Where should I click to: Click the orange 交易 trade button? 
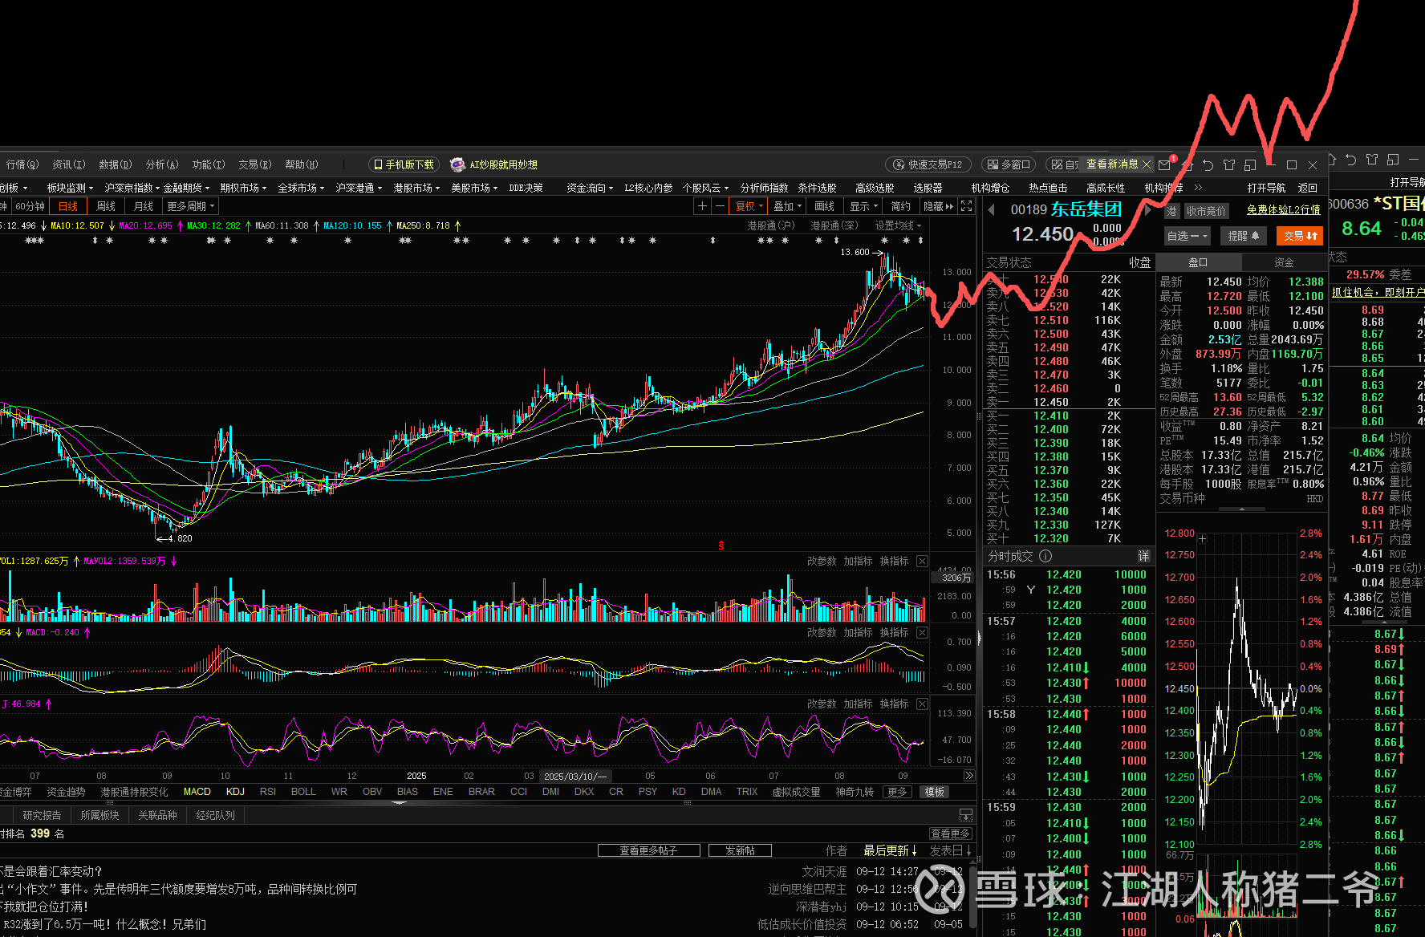1300,236
